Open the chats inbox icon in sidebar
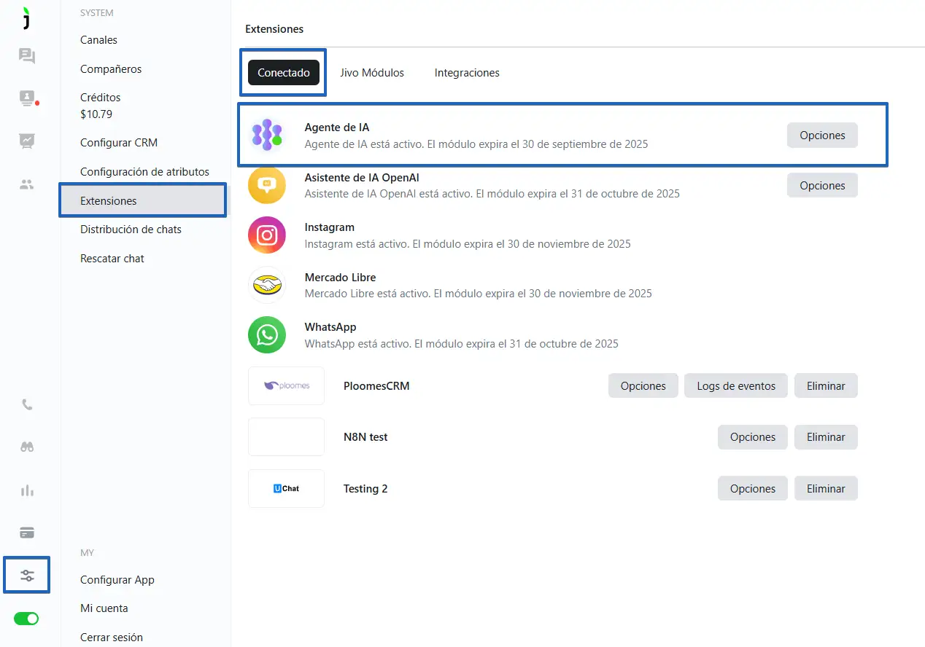The image size is (925, 647). pos(27,56)
